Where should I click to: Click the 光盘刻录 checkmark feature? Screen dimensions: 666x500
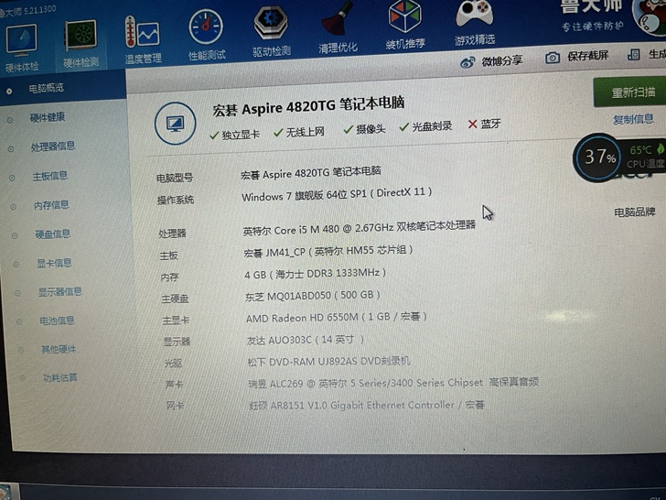425,126
